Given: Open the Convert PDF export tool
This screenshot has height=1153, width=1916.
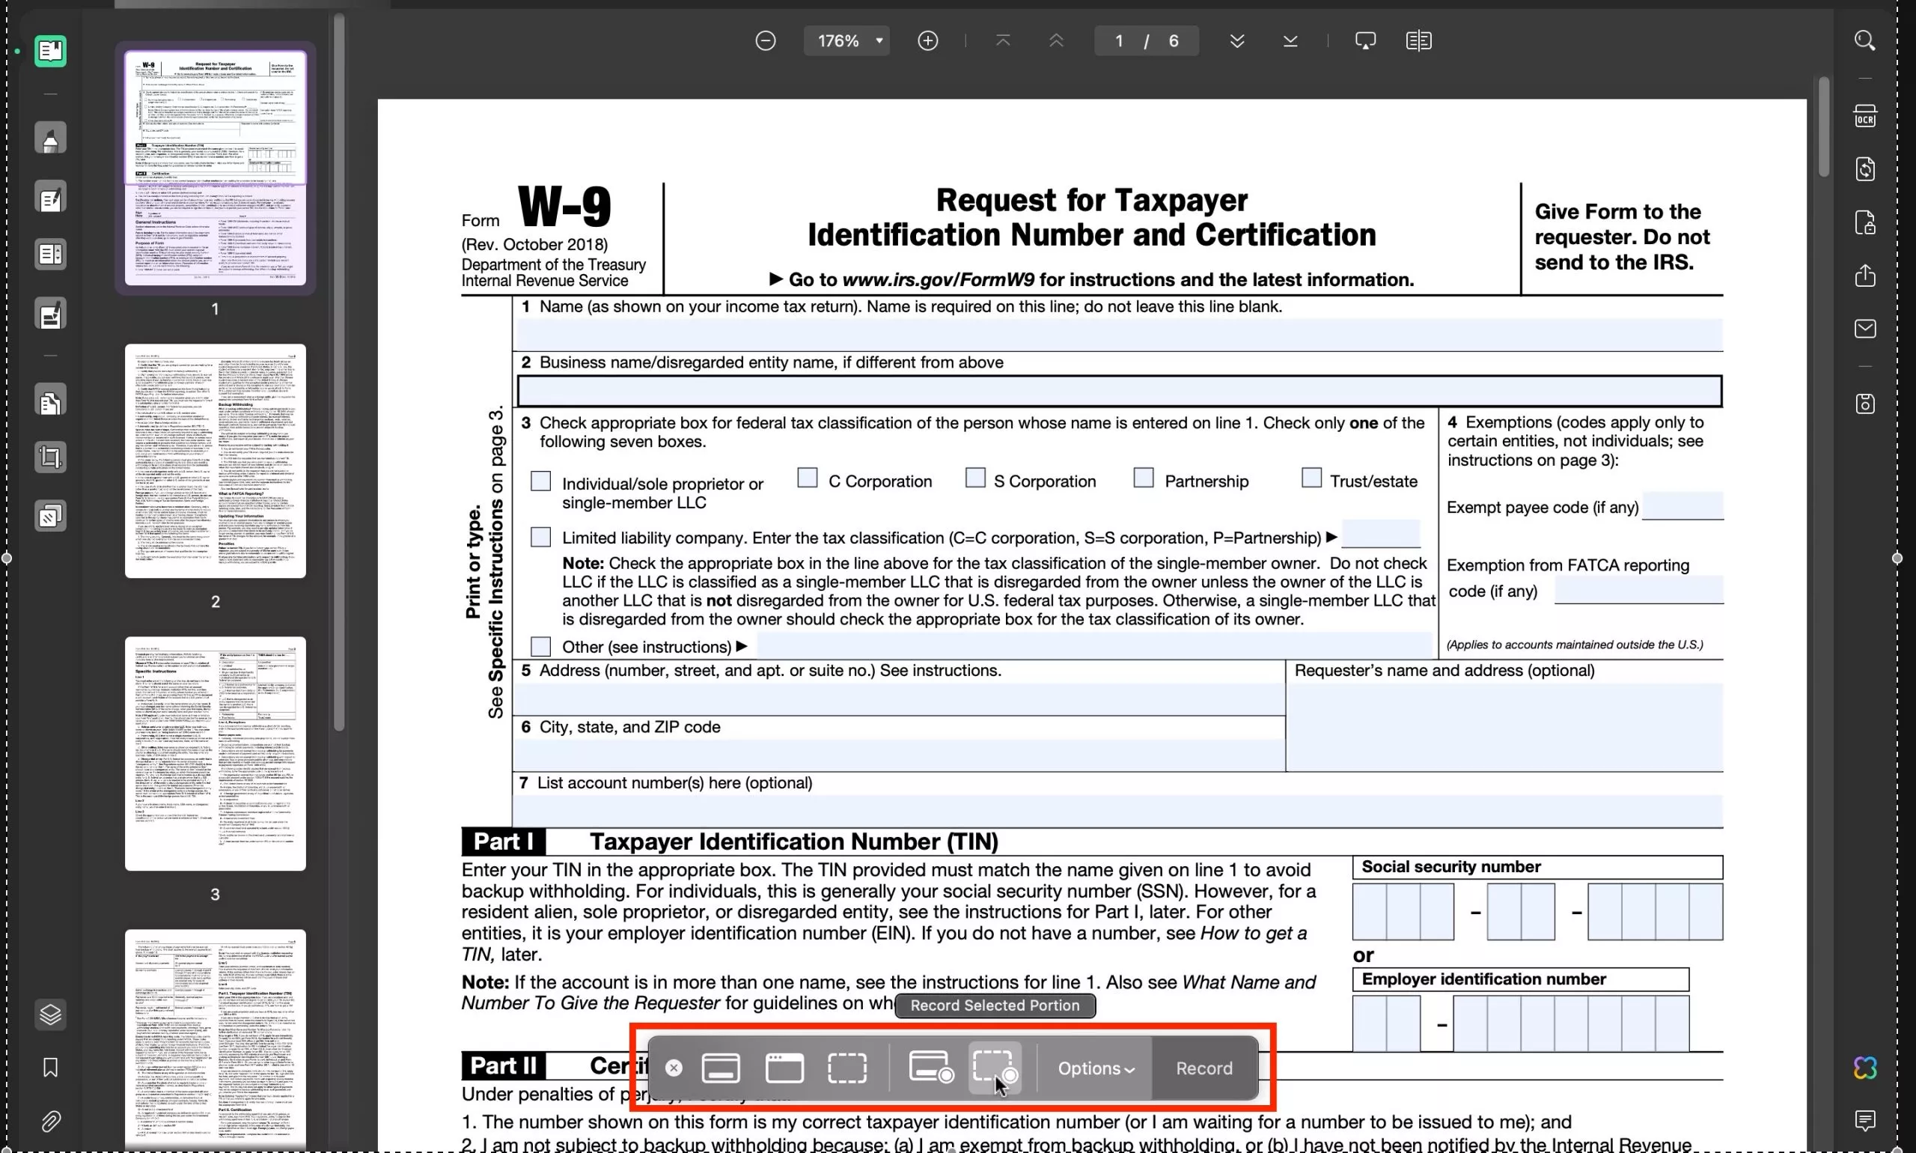Looking at the screenshot, I should 1865,168.
